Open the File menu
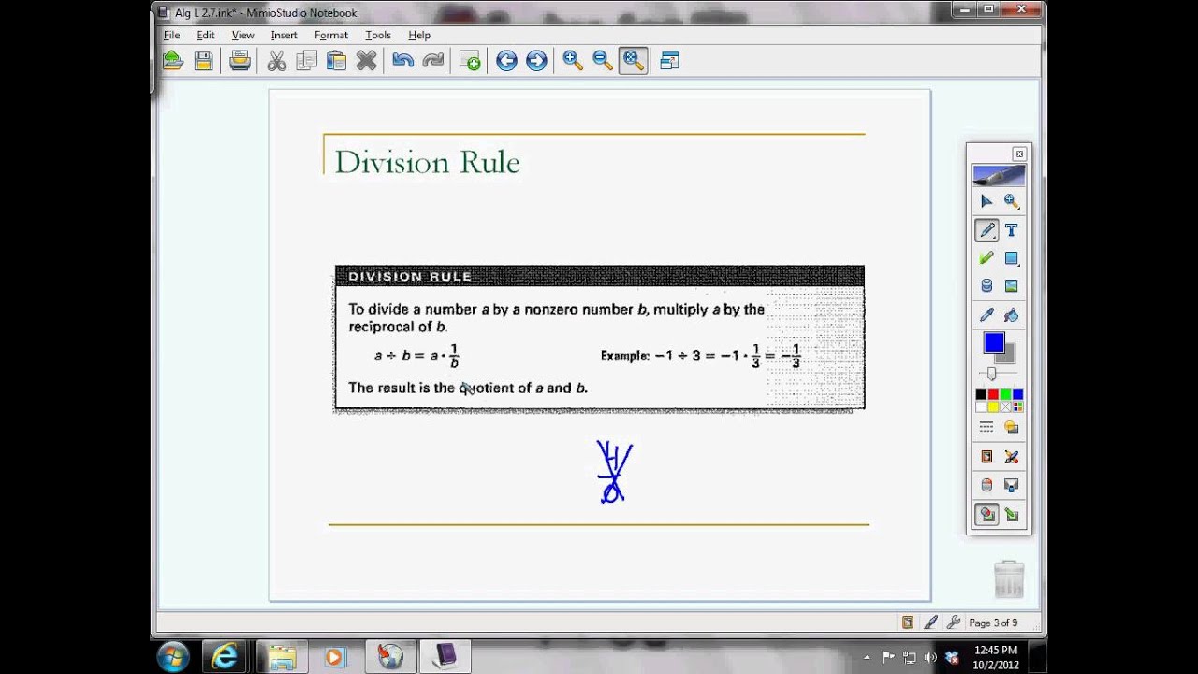 coord(172,35)
